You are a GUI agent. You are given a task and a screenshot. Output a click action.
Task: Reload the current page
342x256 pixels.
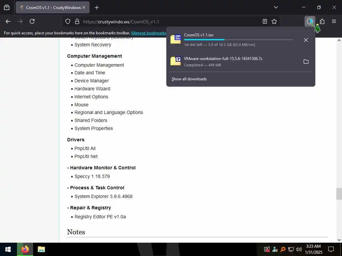32,21
